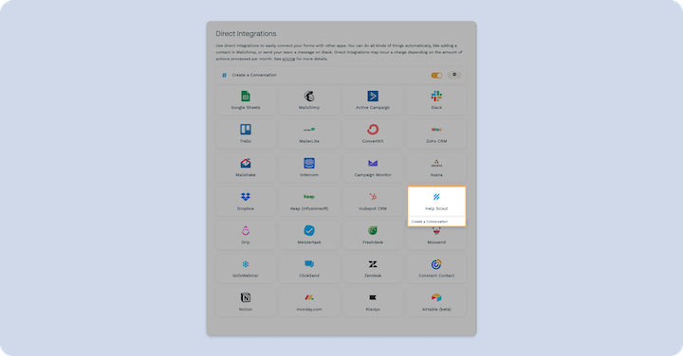Image resolution: width=683 pixels, height=356 pixels.
Task: Follow the pricing link in the description
Action: [x=288, y=59]
